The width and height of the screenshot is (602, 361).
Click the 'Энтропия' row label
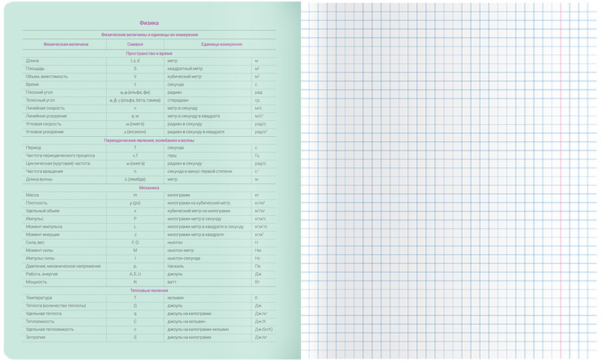coord(36,337)
